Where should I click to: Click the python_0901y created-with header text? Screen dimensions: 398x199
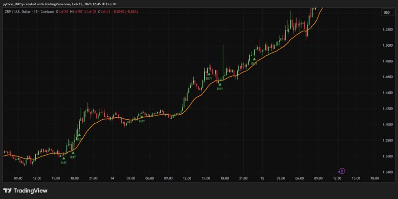click(x=59, y=4)
